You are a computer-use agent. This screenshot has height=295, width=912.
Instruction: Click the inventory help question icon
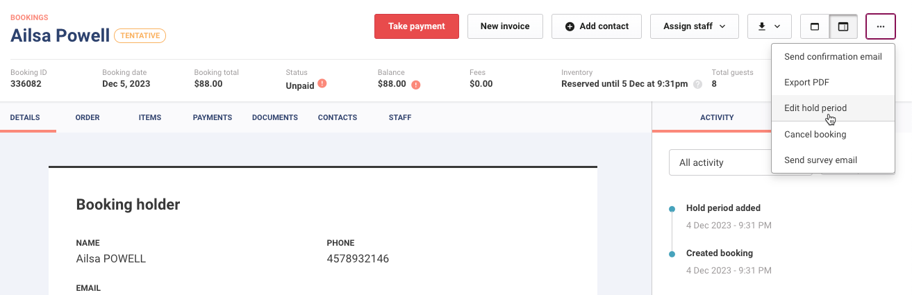[x=697, y=84]
